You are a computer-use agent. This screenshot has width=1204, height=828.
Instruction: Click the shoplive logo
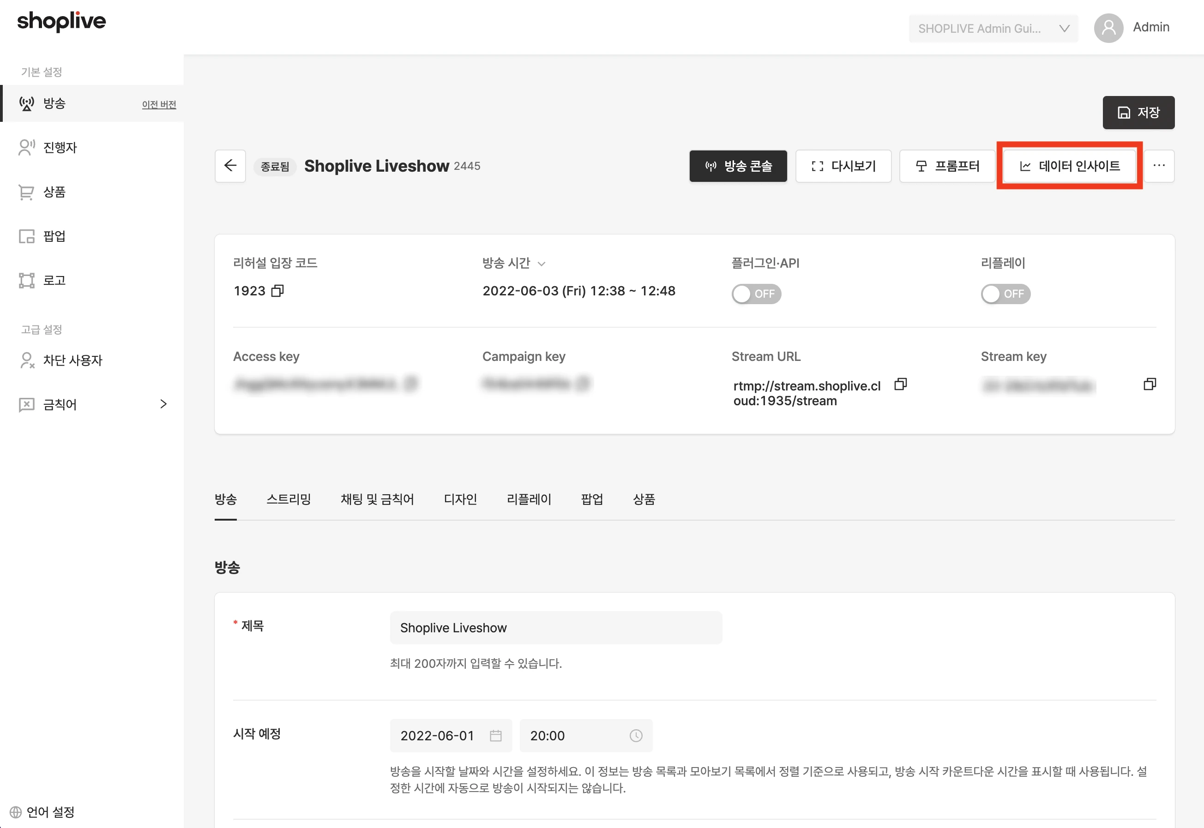click(61, 21)
